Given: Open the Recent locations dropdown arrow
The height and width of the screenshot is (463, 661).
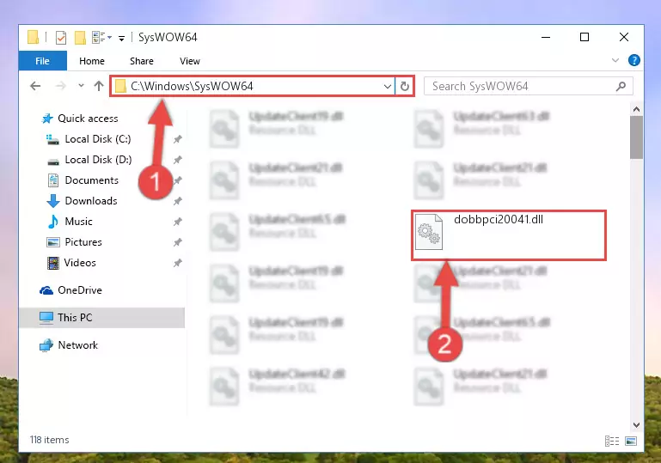Looking at the screenshot, I should coord(81,86).
